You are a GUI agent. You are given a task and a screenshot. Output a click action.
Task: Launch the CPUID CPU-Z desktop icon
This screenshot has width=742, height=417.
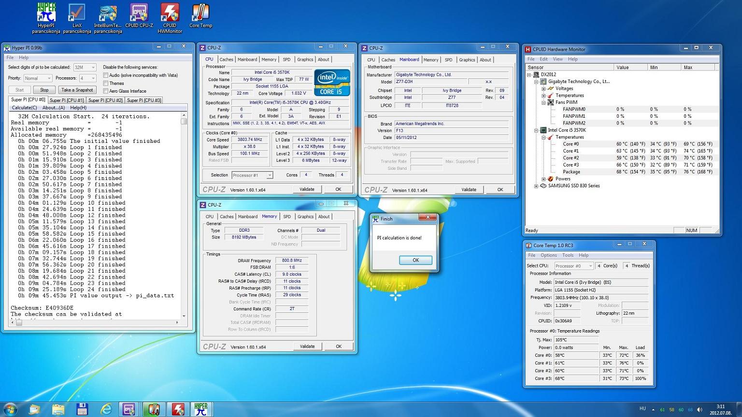(x=139, y=15)
